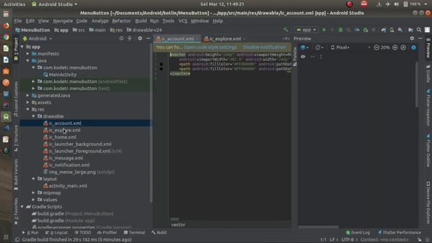The image size is (432, 243).
Task: Open the Project Structure folder icon
Action: click(x=410, y=30)
